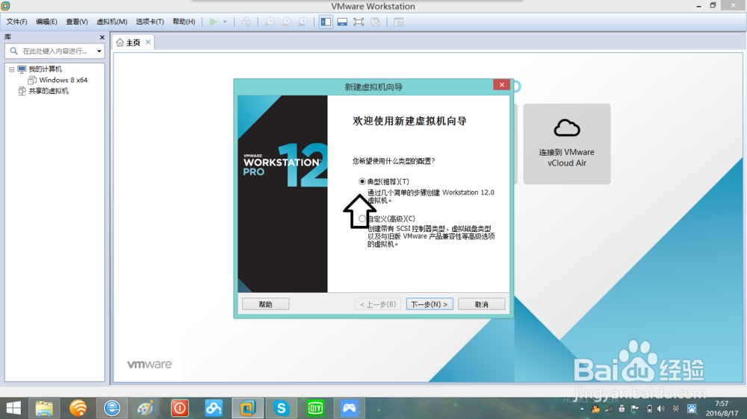Select the Windows 8 x64 virtual machine
The width and height of the screenshot is (747, 419).
coord(63,80)
